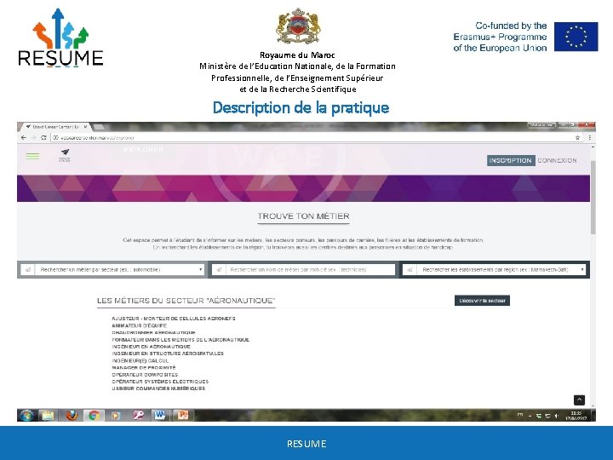
Task: Open the Manager de proximité job
Action: coord(144,368)
